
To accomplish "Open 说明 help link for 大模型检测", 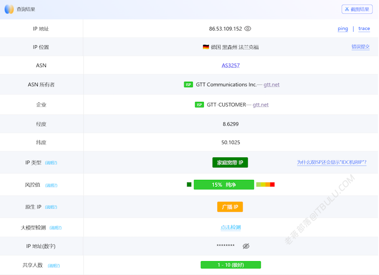I will pos(55,228).
